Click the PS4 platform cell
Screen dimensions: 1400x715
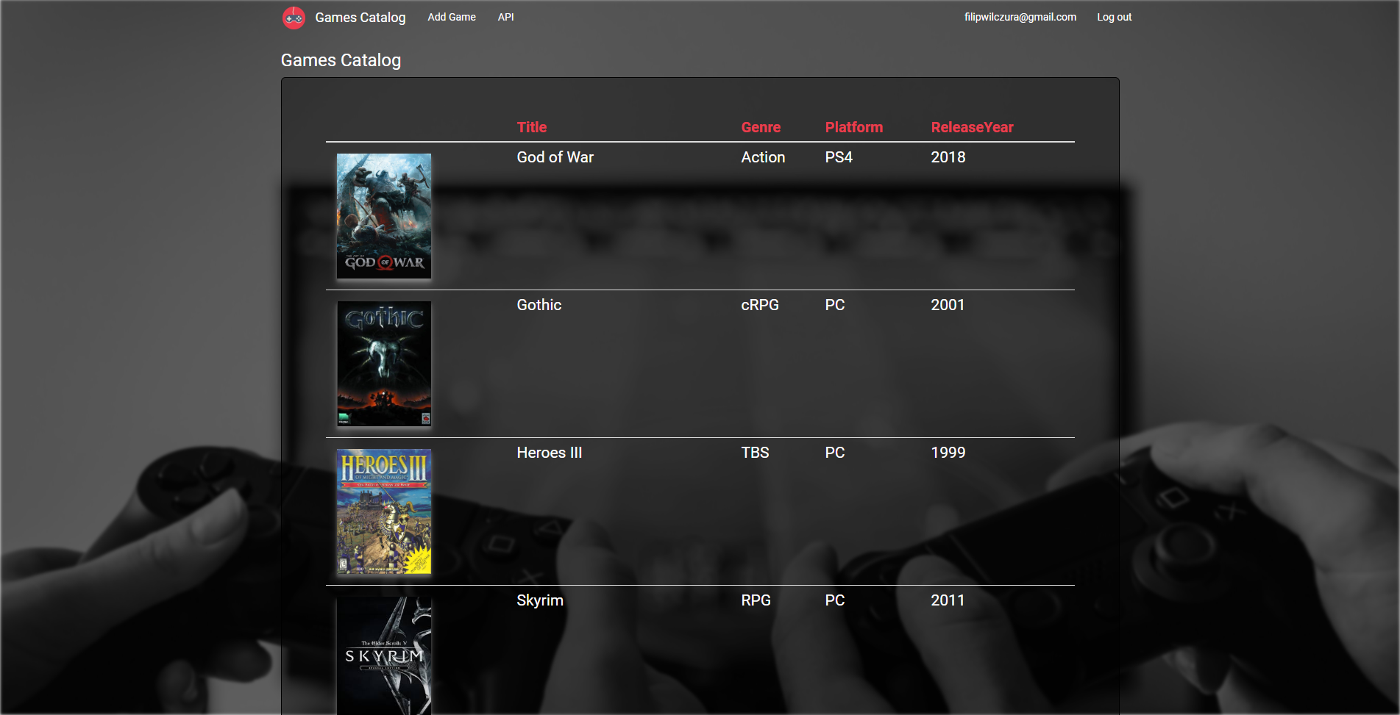(839, 157)
